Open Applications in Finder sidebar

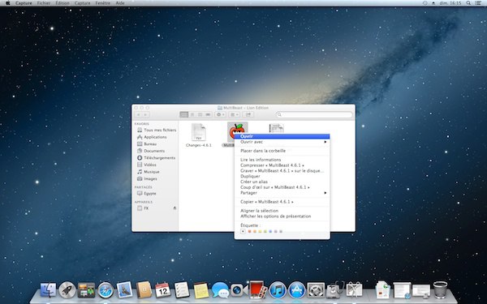click(x=153, y=137)
